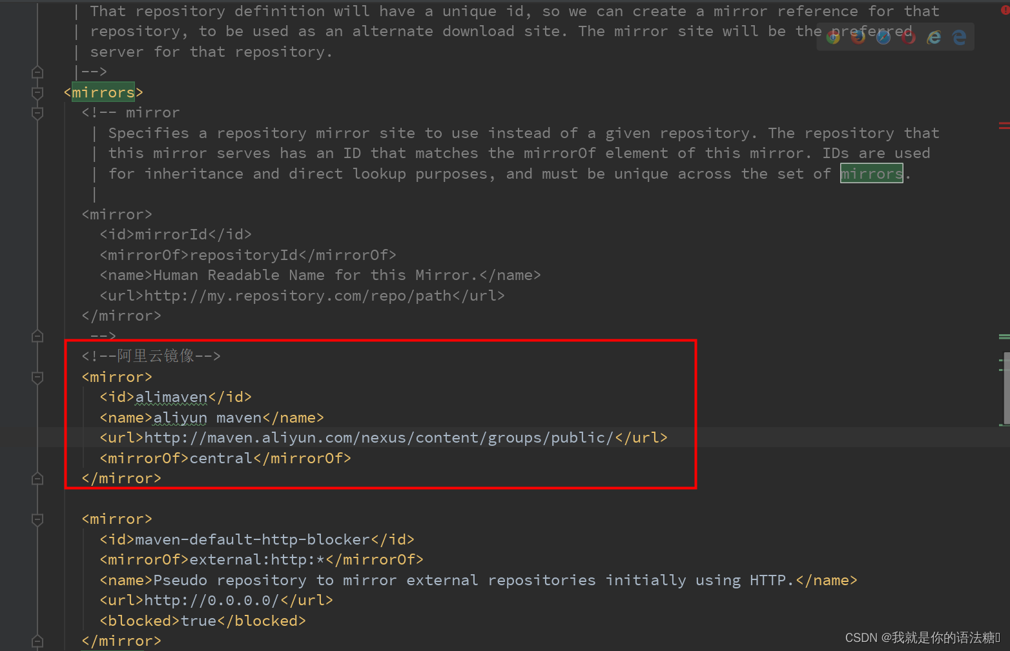Click '<mirrorOf>repositoryId</mirrorOf>' commented line
Viewport: 1010px width, 651px height.
click(x=248, y=255)
